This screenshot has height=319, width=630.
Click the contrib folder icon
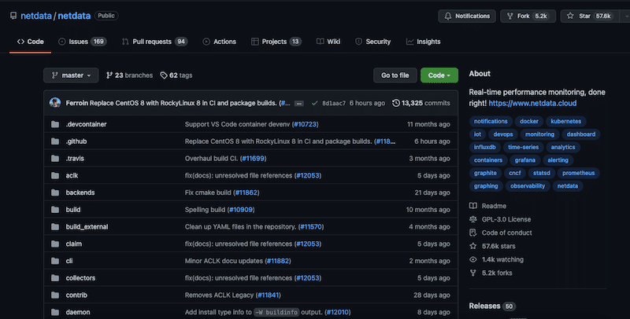pyautogui.click(x=55, y=295)
